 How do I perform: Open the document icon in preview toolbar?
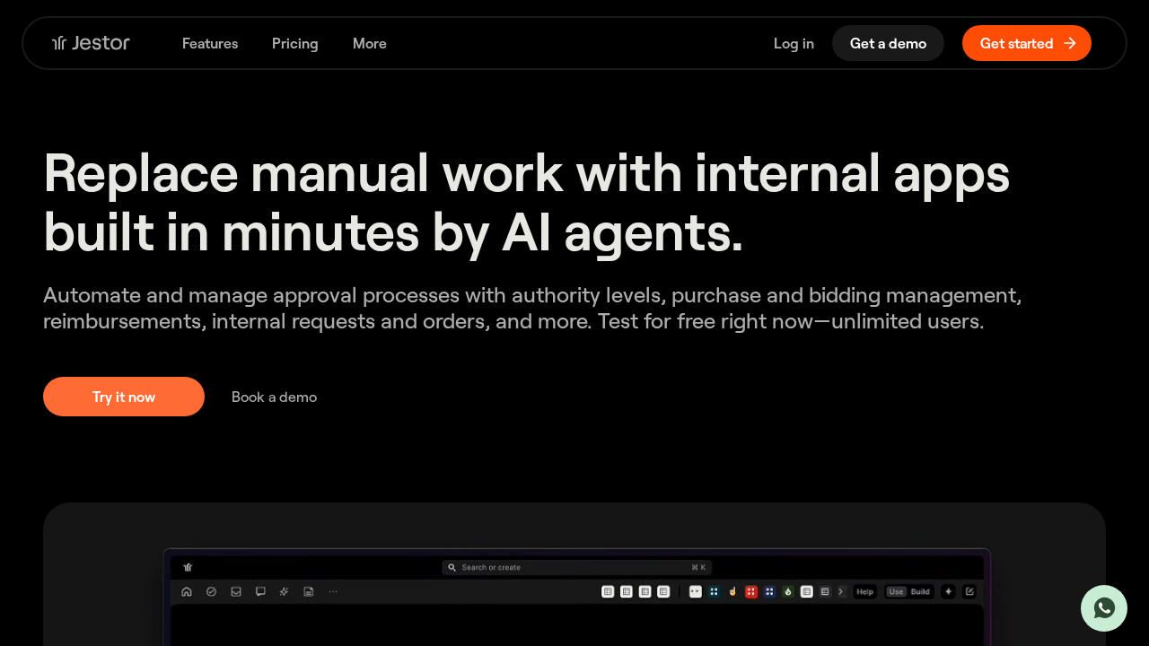click(x=309, y=592)
